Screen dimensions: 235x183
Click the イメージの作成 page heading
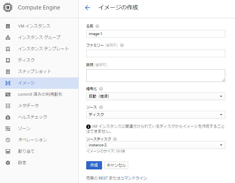coord(118,8)
